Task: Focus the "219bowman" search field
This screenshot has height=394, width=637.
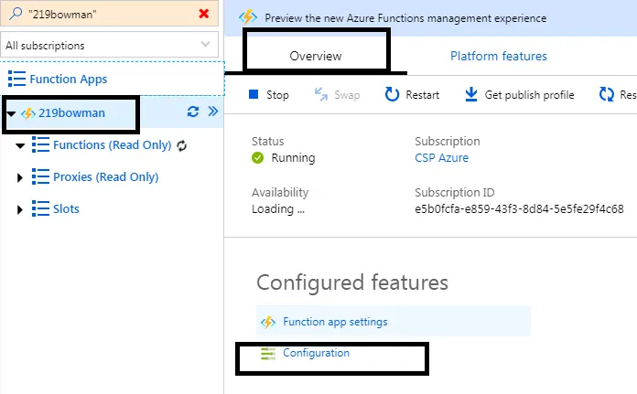Action: tap(109, 14)
